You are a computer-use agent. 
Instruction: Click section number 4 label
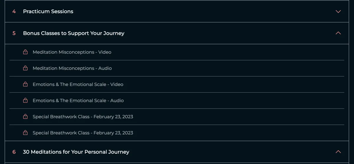point(14,12)
